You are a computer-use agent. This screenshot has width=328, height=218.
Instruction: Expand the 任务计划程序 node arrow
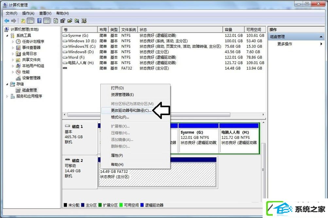13,41
